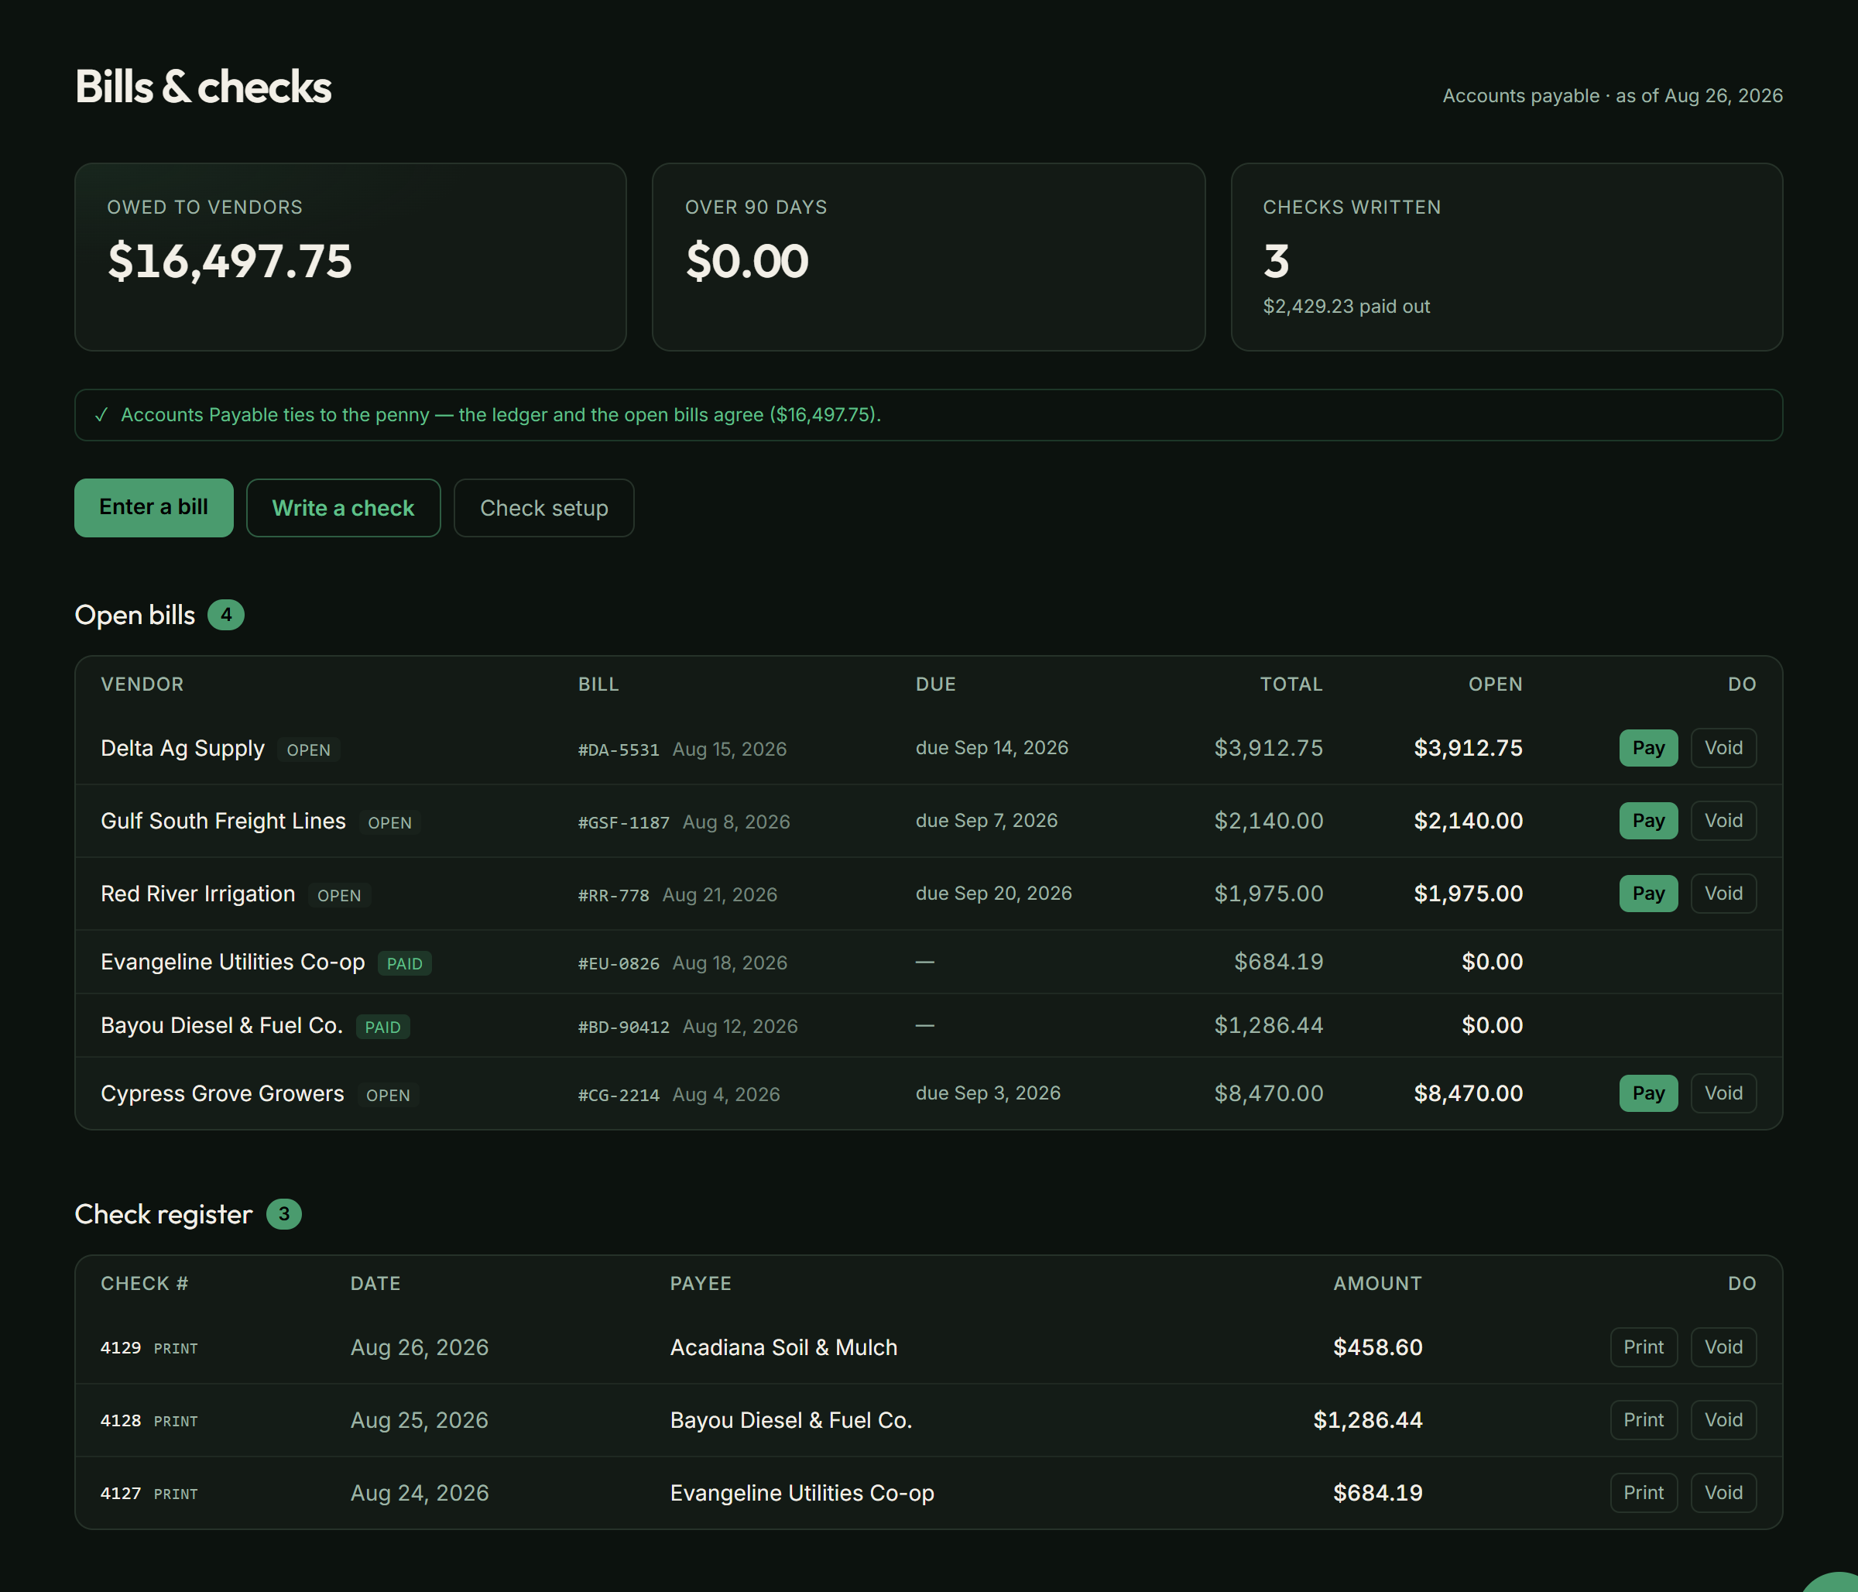Click the CHECK # column header
This screenshot has width=1858, height=1592.
pos(144,1284)
